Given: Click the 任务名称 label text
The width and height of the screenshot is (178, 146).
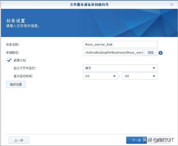Looking at the screenshot, I should (13, 44).
